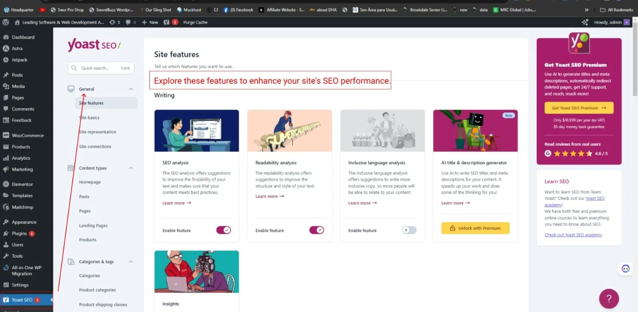Select Site features in Yoast menu
Image resolution: width=638 pixels, height=312 pixels.
[x=106, y=103]
